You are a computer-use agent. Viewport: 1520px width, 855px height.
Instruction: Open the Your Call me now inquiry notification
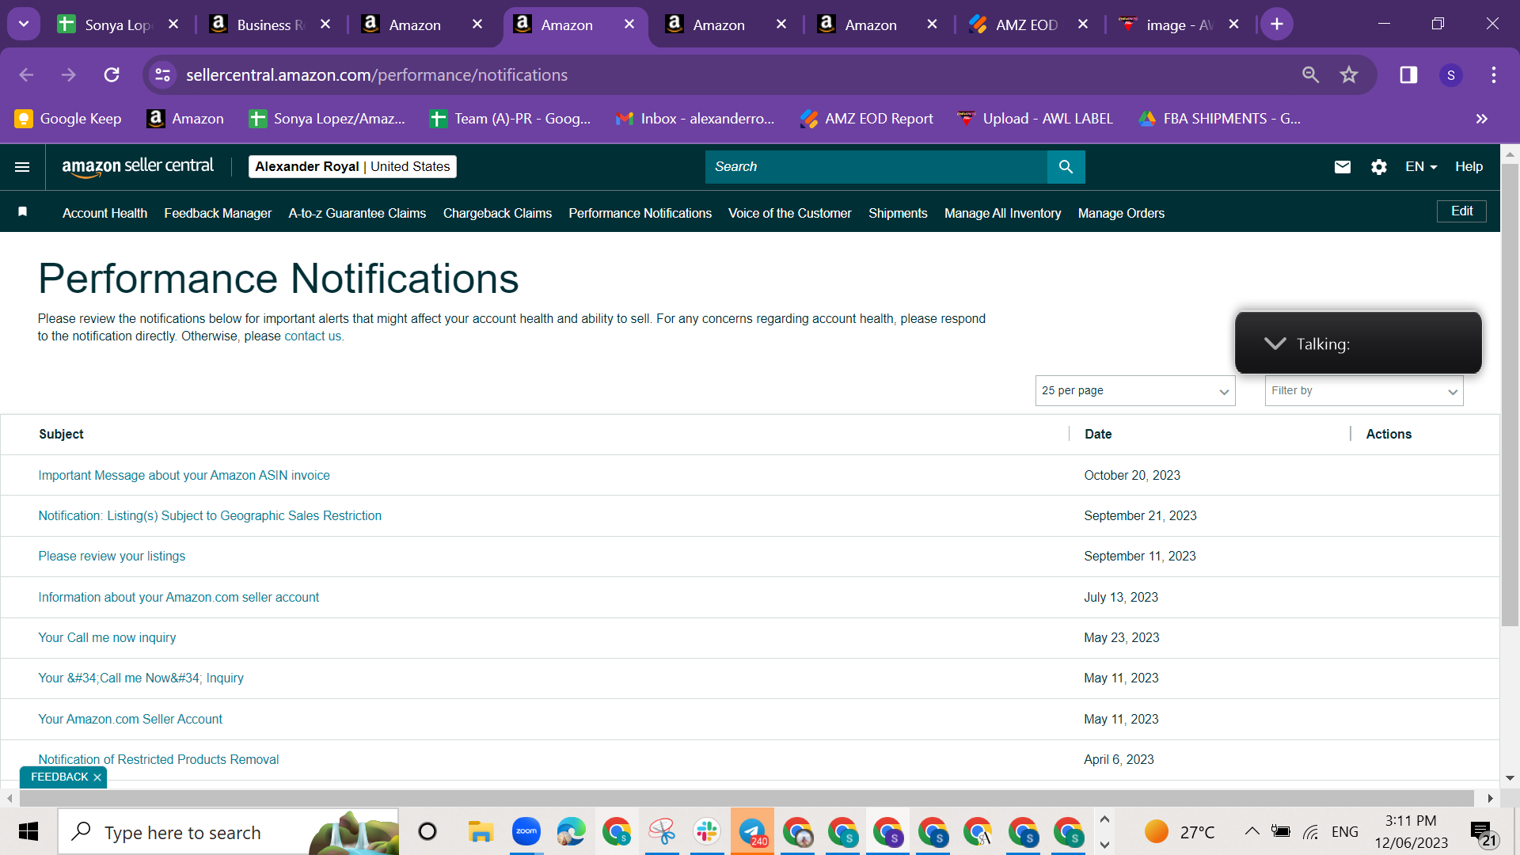pyautogui.click(x=107, y=638)
